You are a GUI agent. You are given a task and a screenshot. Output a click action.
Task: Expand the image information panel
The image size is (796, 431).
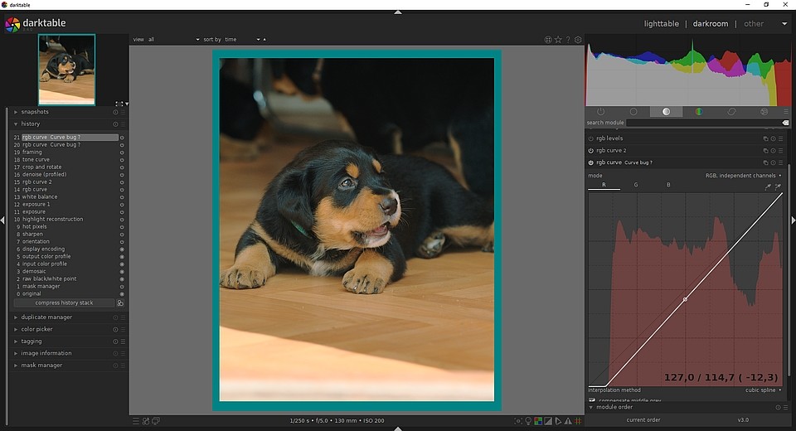46,353
